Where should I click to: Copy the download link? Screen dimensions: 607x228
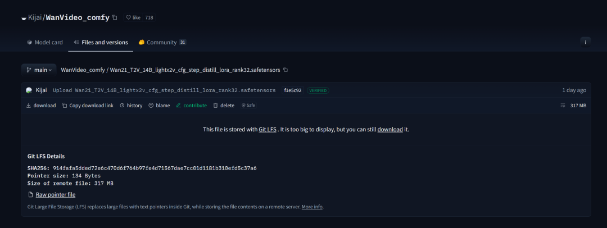tap(88, 105)
